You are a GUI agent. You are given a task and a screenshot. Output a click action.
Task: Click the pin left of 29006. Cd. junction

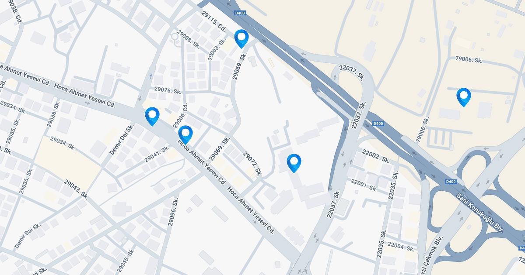click(x=152, y=116)
